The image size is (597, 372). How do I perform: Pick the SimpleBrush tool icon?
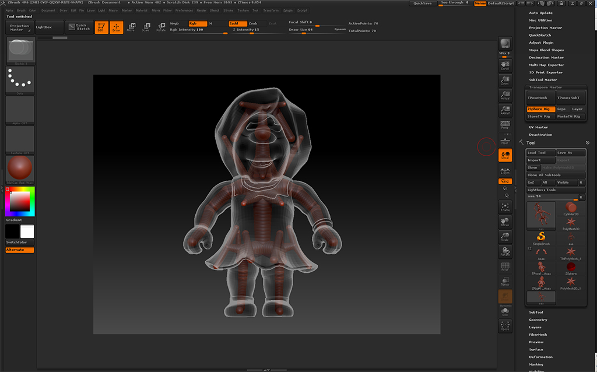tap(541, 238)
